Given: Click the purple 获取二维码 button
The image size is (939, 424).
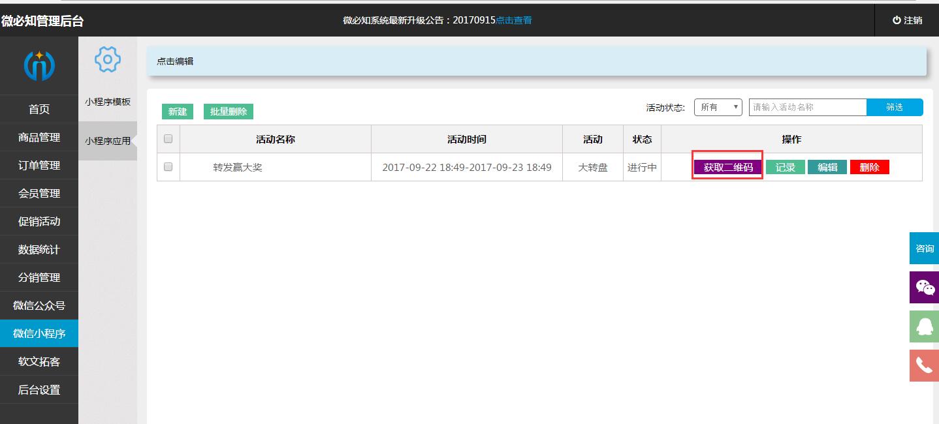Looking at the screenshot, I should pos(728,168).
